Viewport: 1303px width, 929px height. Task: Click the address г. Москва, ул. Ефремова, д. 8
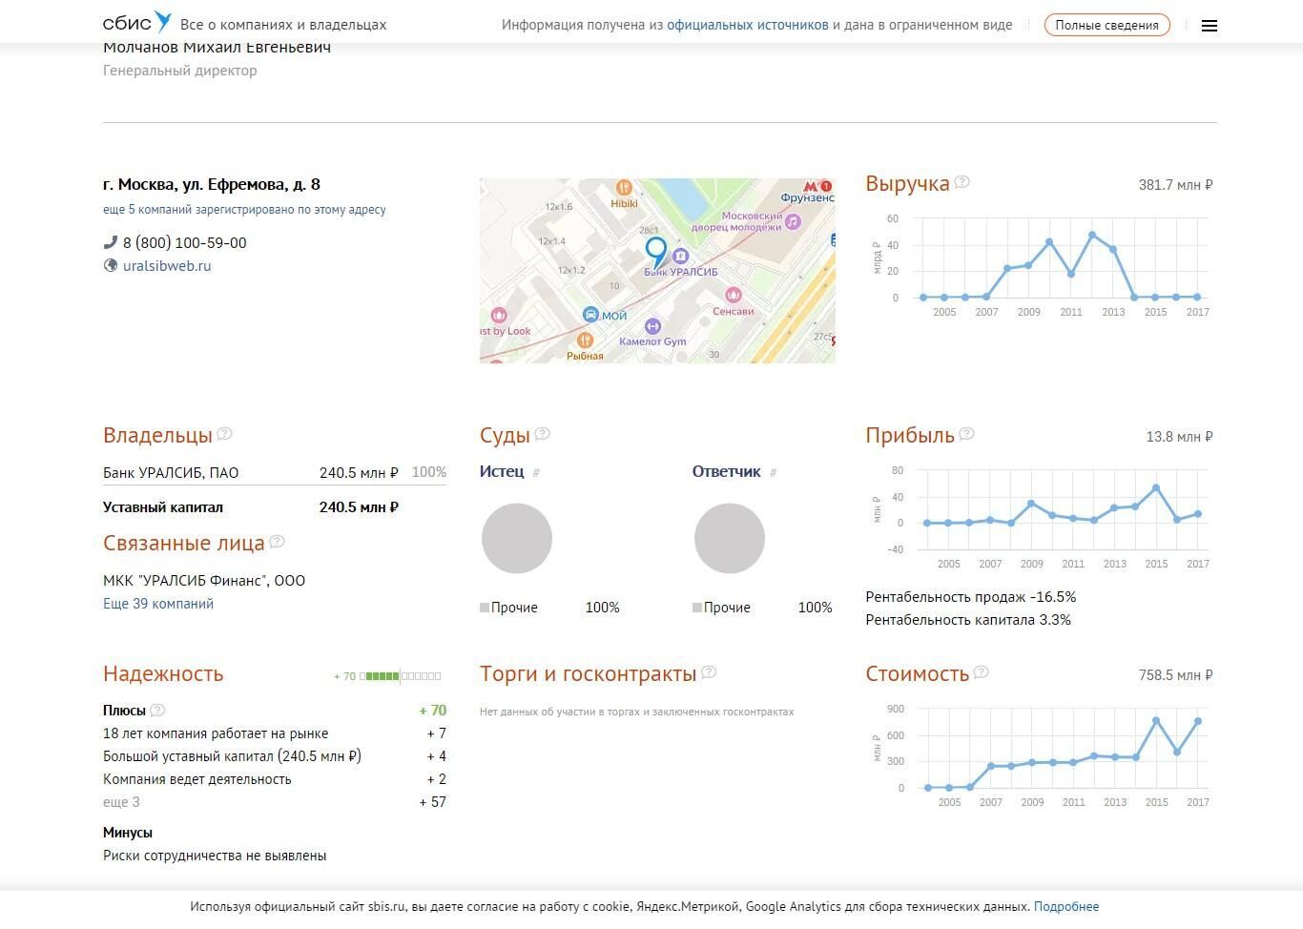[x=212, y=184]
